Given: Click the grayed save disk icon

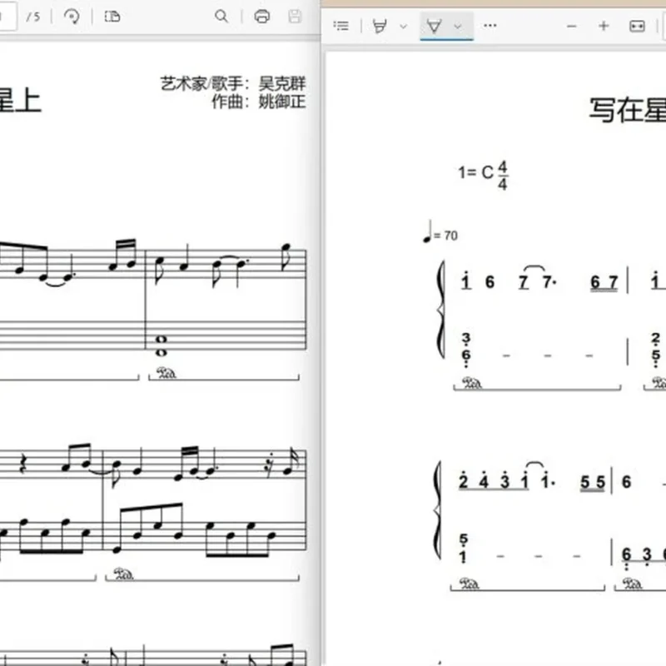Looking at the screenshot, I should (295, 17).
